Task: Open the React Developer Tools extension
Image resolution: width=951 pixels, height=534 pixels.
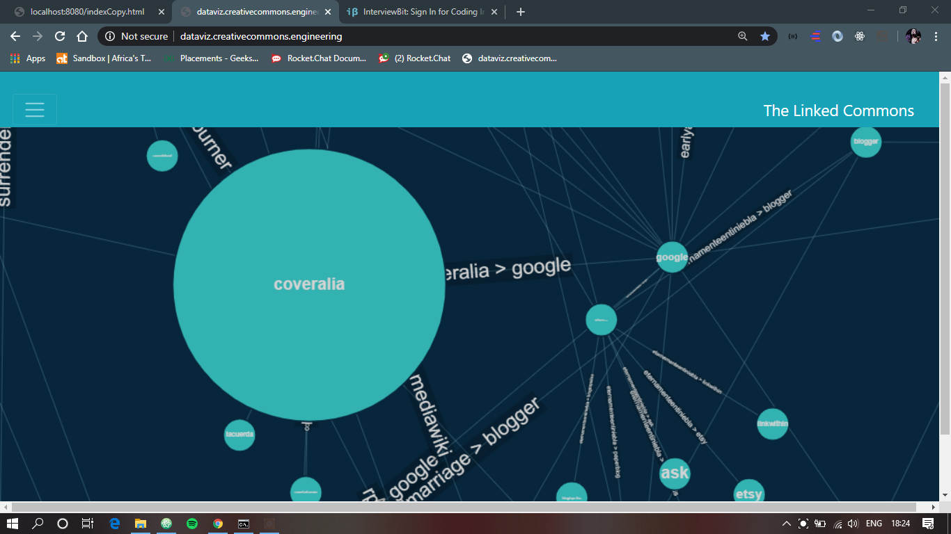Action: click(860, 36)
